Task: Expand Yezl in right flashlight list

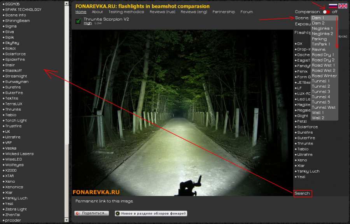Action: 300,177
